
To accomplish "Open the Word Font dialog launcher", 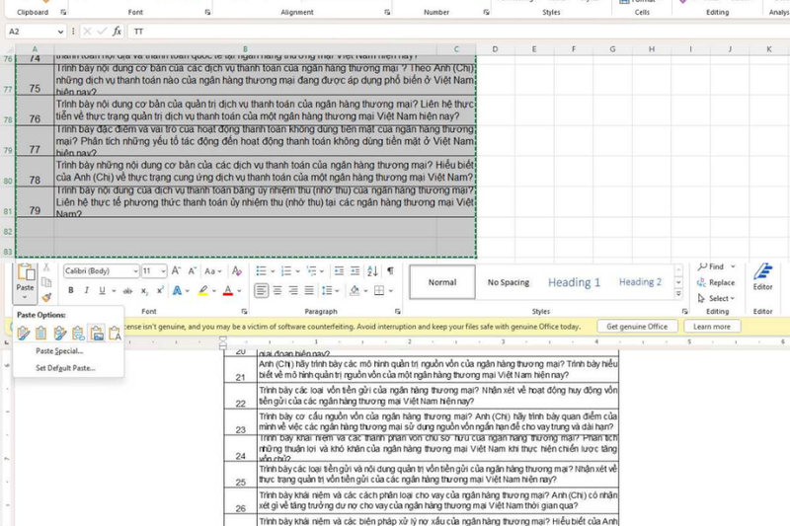I will point(244,312).
